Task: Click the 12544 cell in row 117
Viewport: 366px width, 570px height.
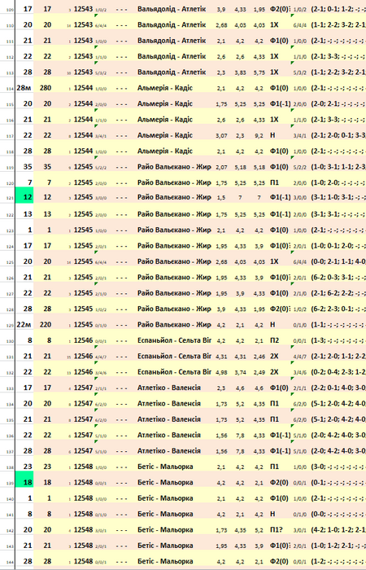Action: (x=84, y=135)
